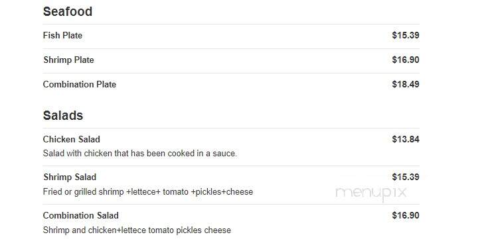Click the Chicken Salad price $13.84
490x247 pixels.
(x=406, y=139)
